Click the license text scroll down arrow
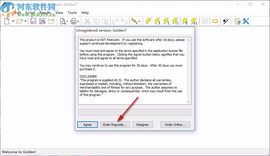 [189, 102]
